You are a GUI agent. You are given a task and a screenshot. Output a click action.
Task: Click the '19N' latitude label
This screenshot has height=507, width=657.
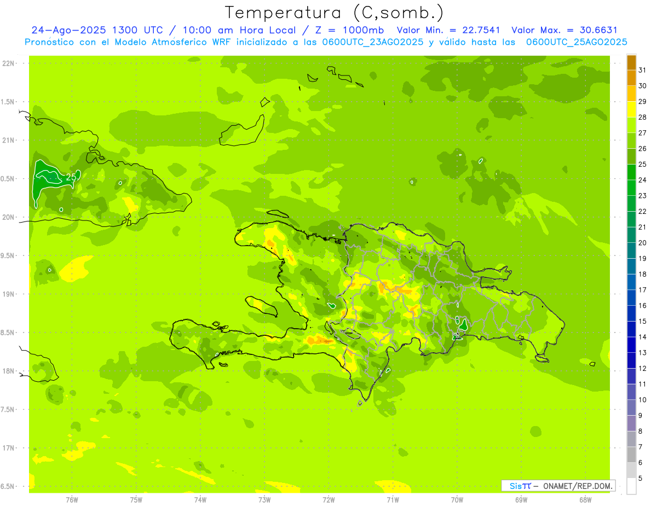(8, 294)
